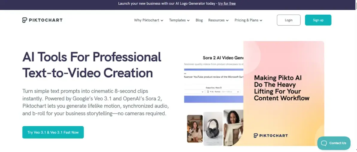
Task: Click the Piktochart logo on the pink card
Action: click(271, 136)
